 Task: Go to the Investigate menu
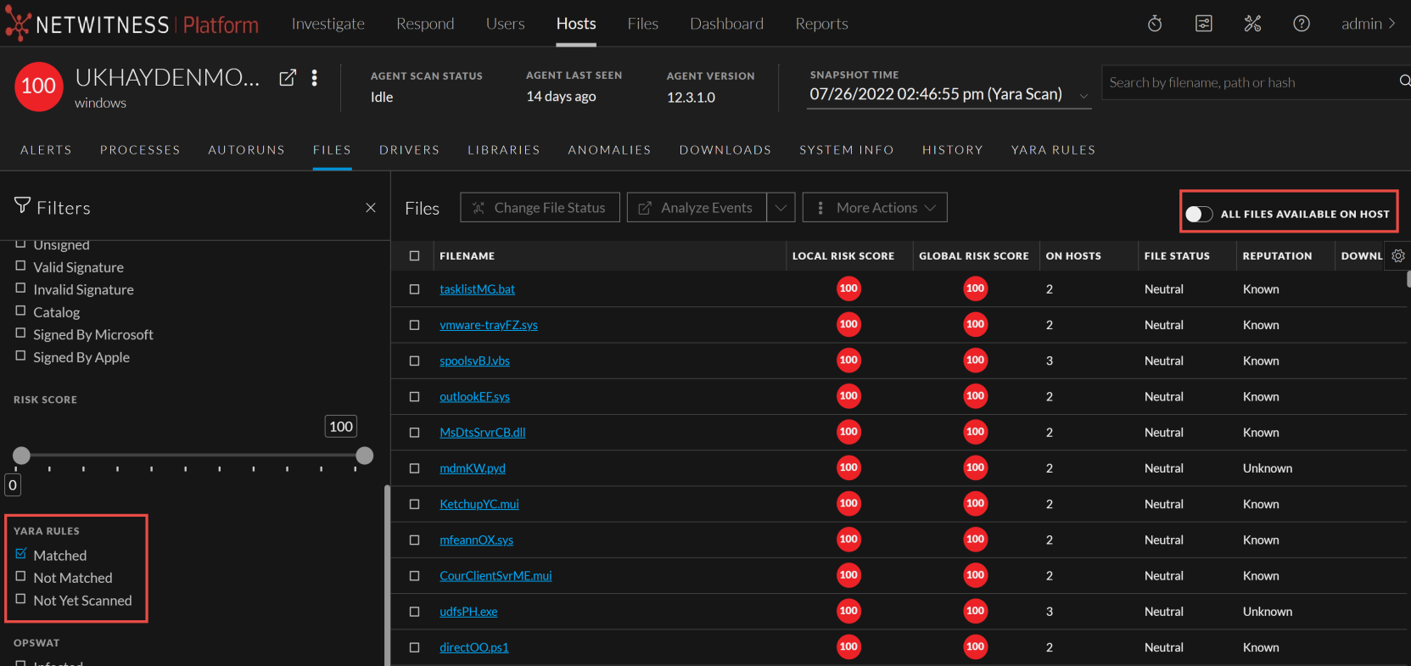pyautogui.click(x=328, y=24)
